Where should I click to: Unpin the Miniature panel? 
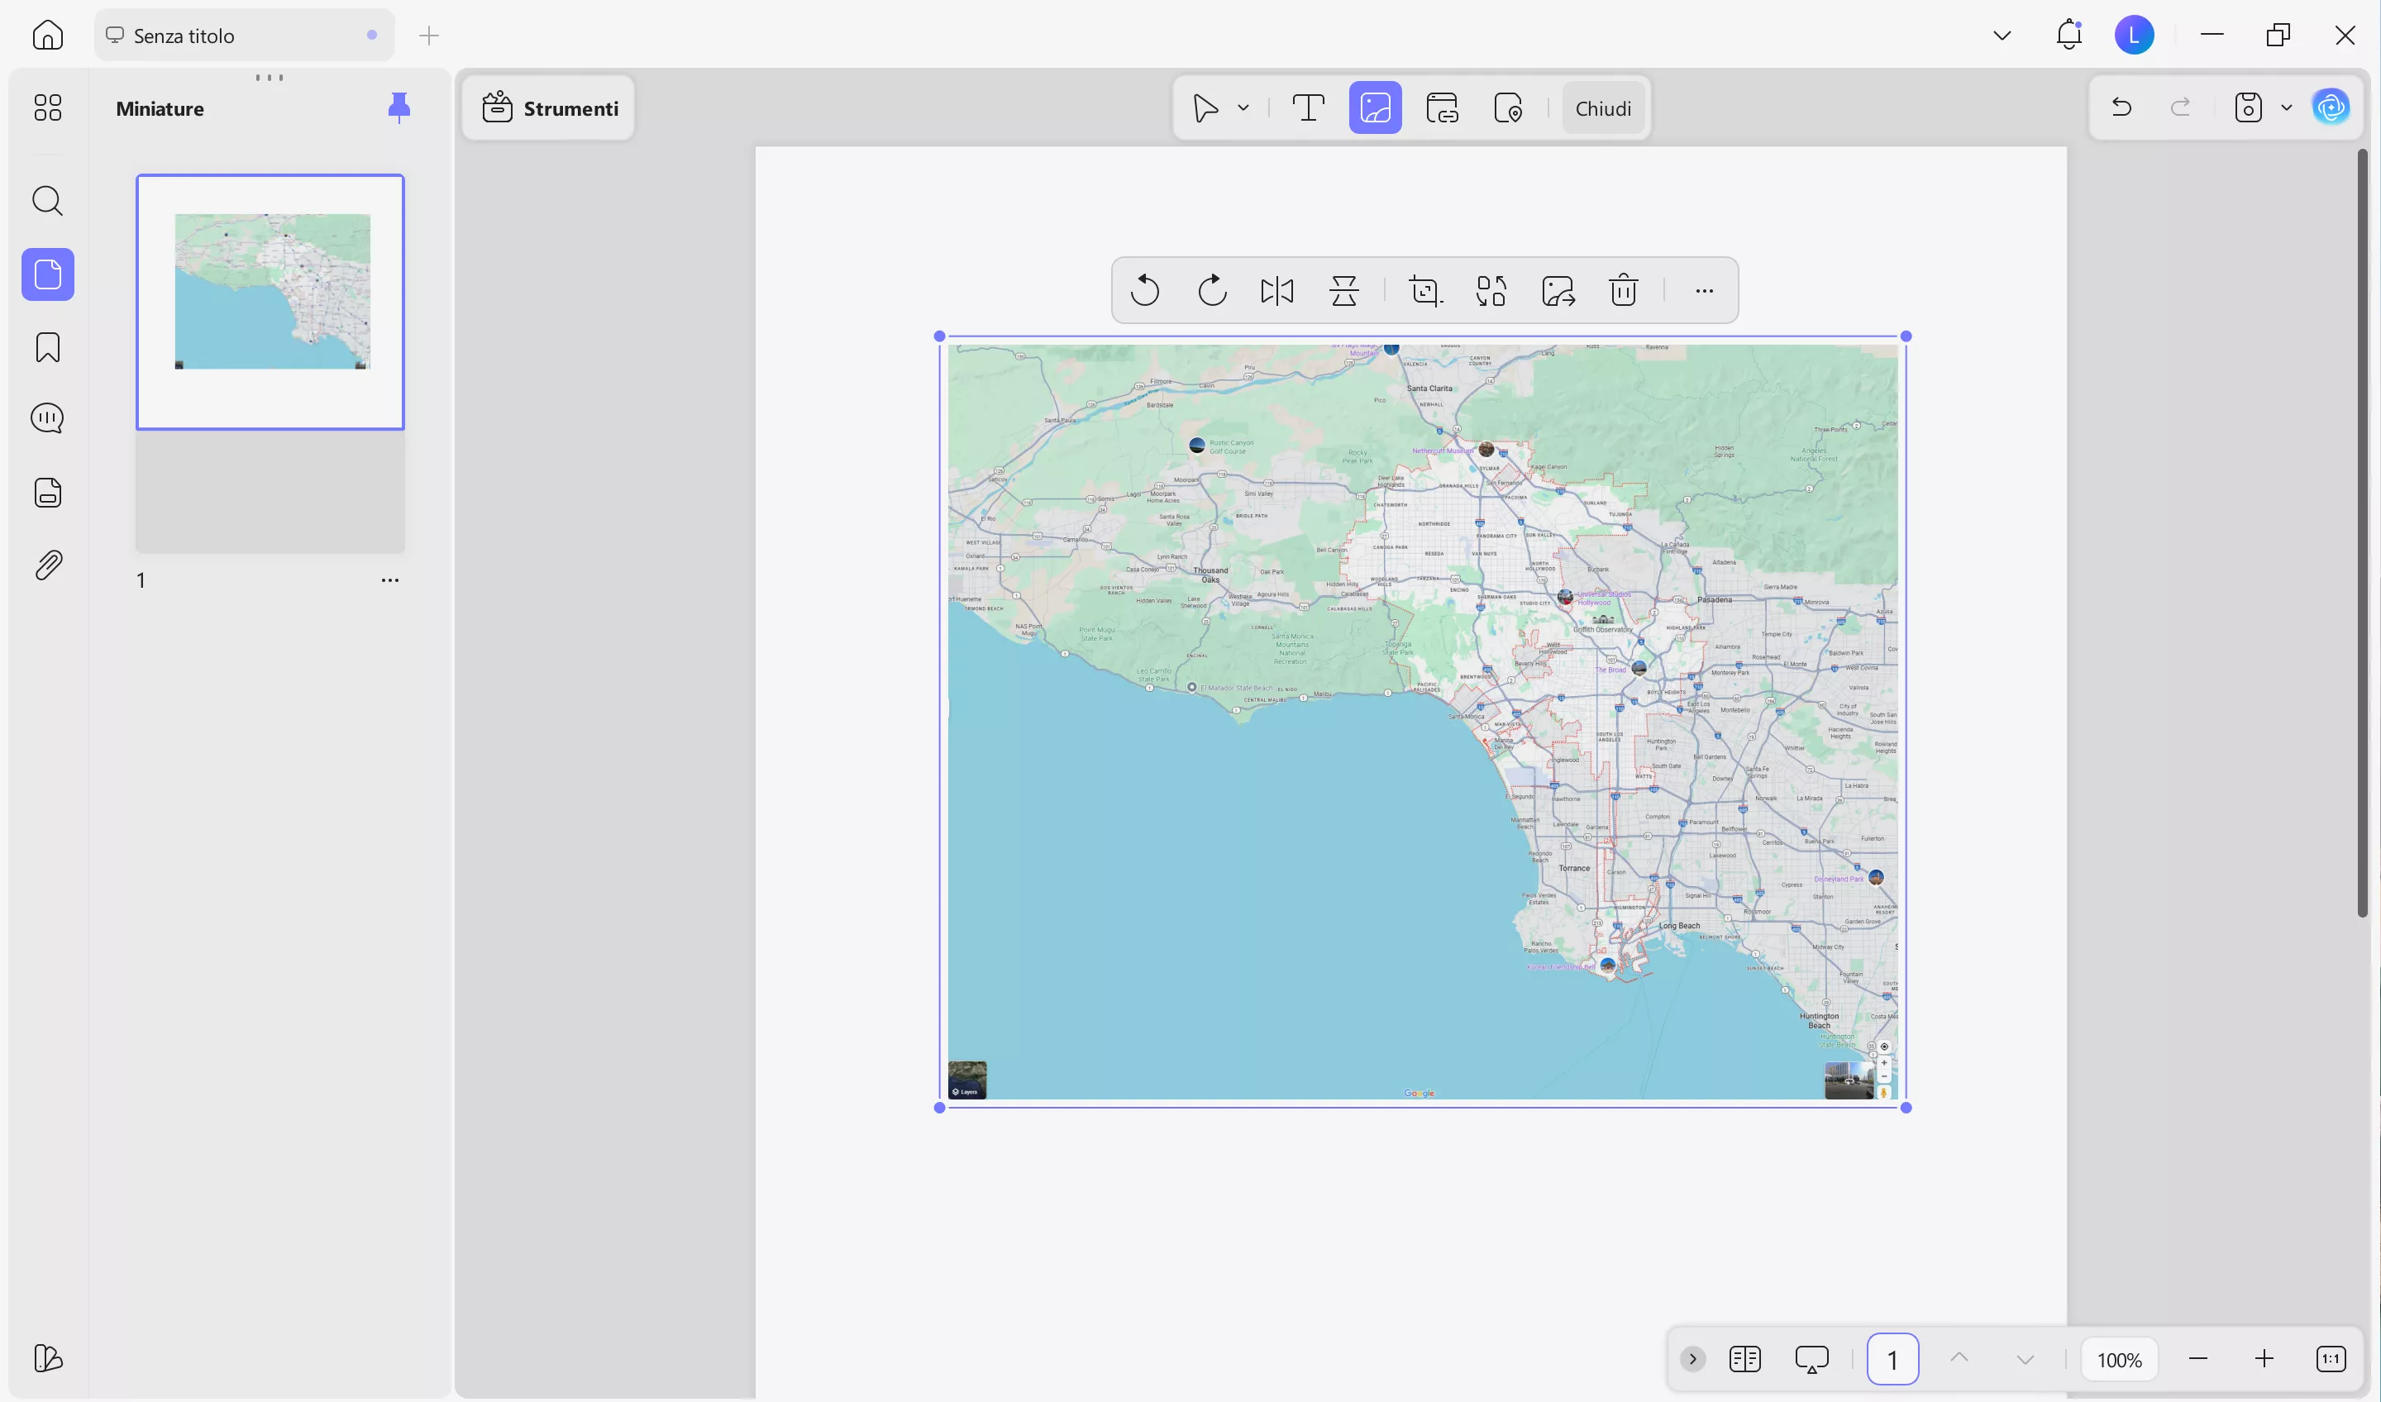399,107
